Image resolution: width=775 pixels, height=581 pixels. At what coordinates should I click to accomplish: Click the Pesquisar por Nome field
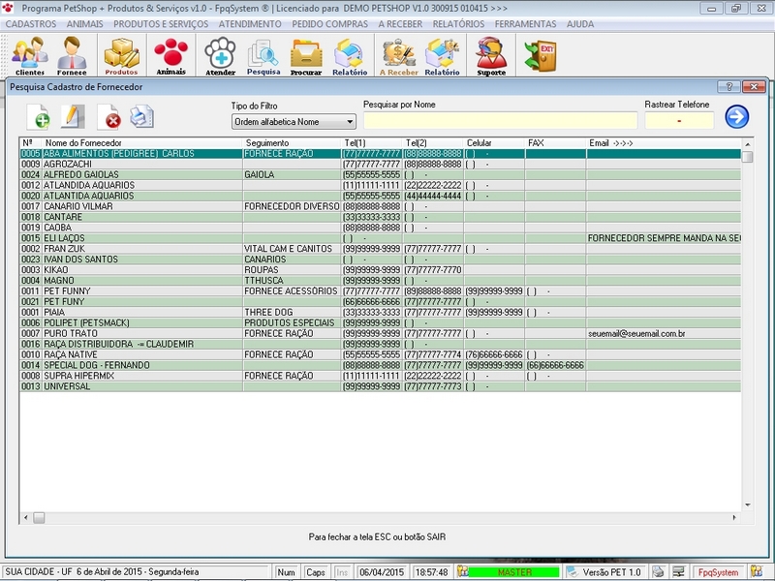[x=501, y=120]
